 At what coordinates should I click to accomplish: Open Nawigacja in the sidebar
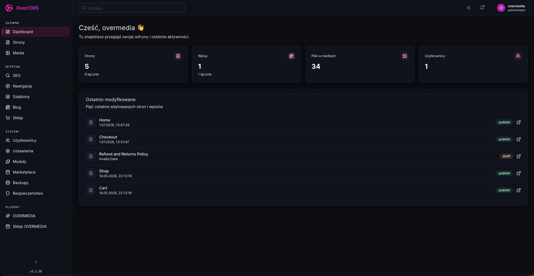(36, 86)
